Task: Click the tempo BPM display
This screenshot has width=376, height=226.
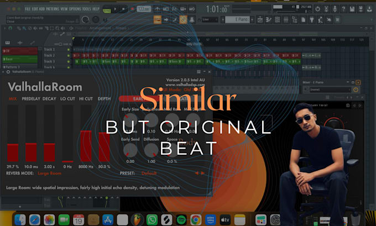Action: point(144,9)
